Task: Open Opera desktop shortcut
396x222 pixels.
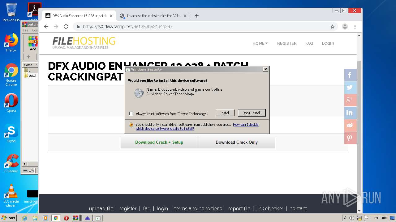Action: pos(11,103)
